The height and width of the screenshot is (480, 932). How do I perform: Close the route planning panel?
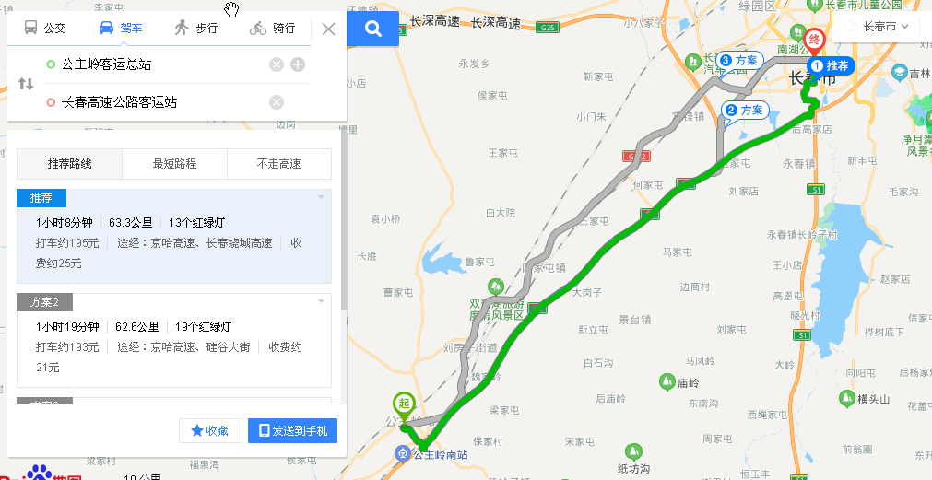pos(328,29)
